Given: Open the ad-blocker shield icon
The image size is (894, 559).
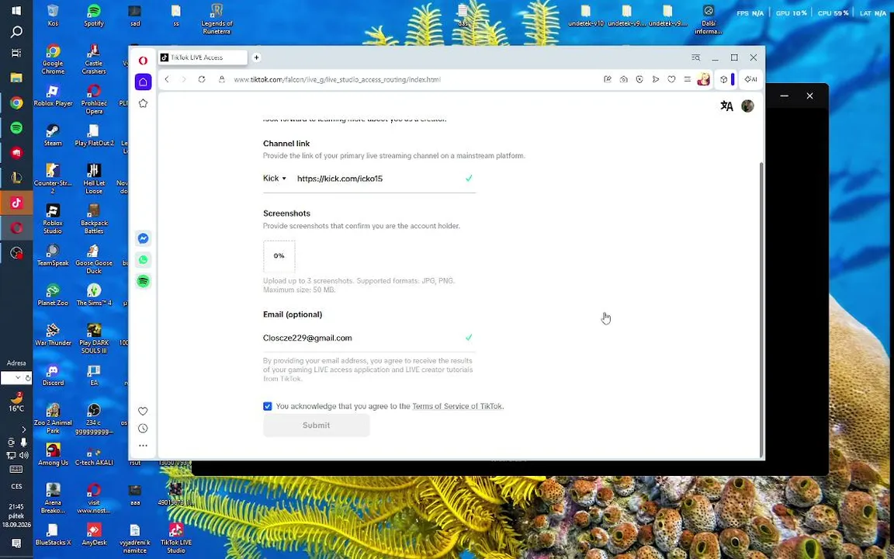Looking at the screenshot, I should [x=639, y=79].
